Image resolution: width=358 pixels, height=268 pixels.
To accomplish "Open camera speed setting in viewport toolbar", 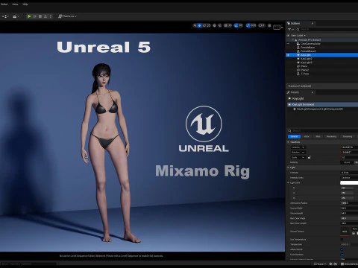I will point(261,25).
